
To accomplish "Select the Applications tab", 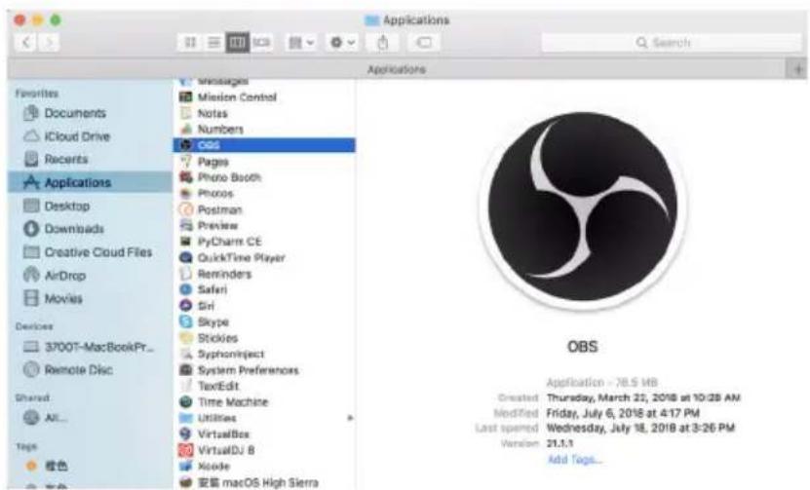I will [x=396, y=69].
